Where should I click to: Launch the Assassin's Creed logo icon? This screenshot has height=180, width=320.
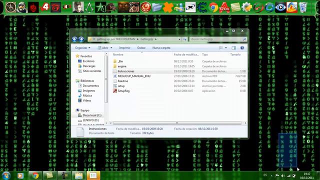[89, 7]
